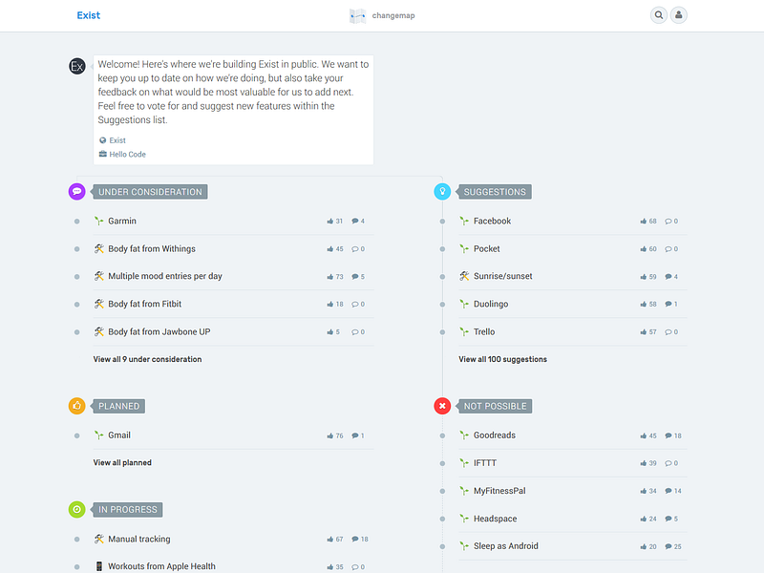The height and width of the screenshot is (573, 764).
Task: Open the user account icon
Action: pos(678,15)
